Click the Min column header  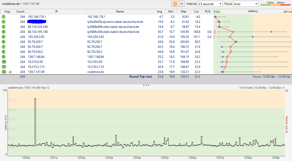[x=171, y=12]
